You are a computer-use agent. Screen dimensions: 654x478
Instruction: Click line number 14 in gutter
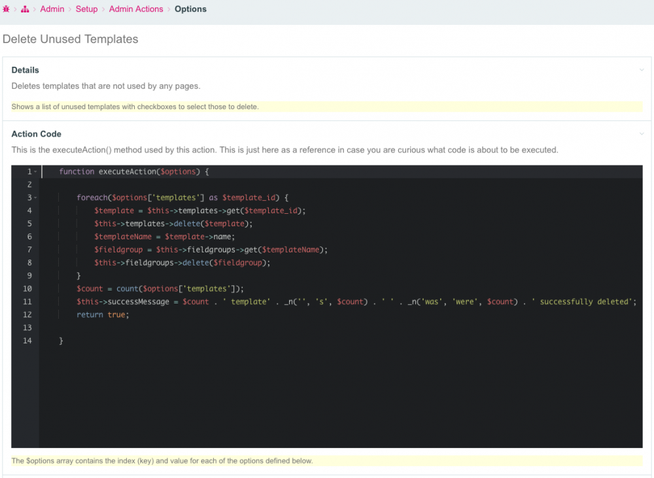pos(27,341)
